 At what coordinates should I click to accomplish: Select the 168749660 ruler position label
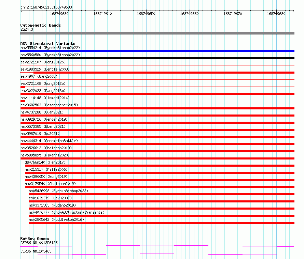point(189,14)
